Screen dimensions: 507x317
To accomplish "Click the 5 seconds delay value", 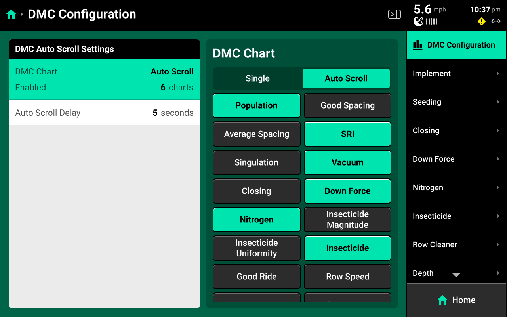I will coord(173,113).
